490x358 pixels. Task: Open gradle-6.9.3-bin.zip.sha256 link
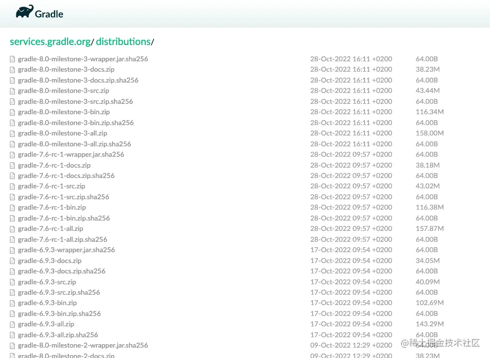click(59, 313)
